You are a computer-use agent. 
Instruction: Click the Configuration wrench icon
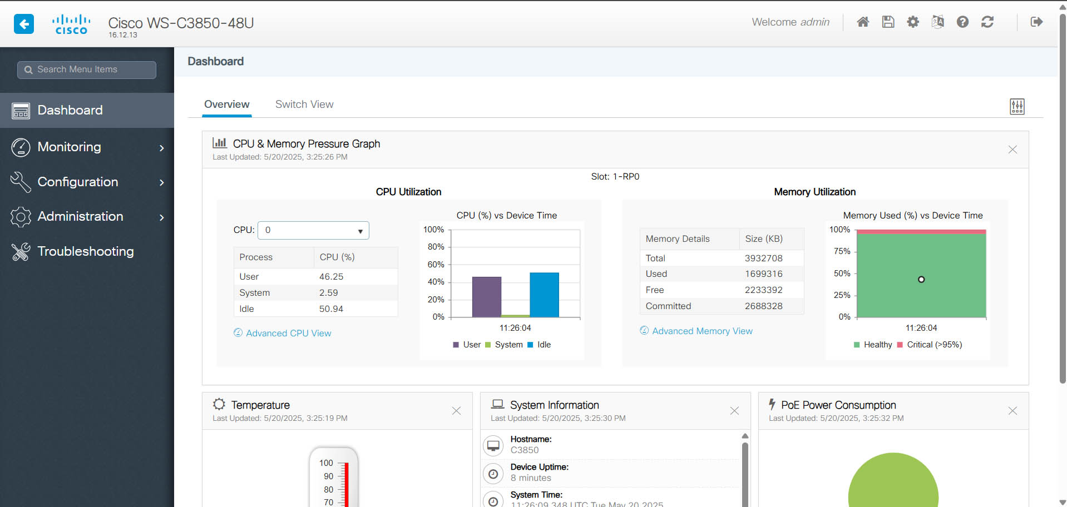(21, 182)
